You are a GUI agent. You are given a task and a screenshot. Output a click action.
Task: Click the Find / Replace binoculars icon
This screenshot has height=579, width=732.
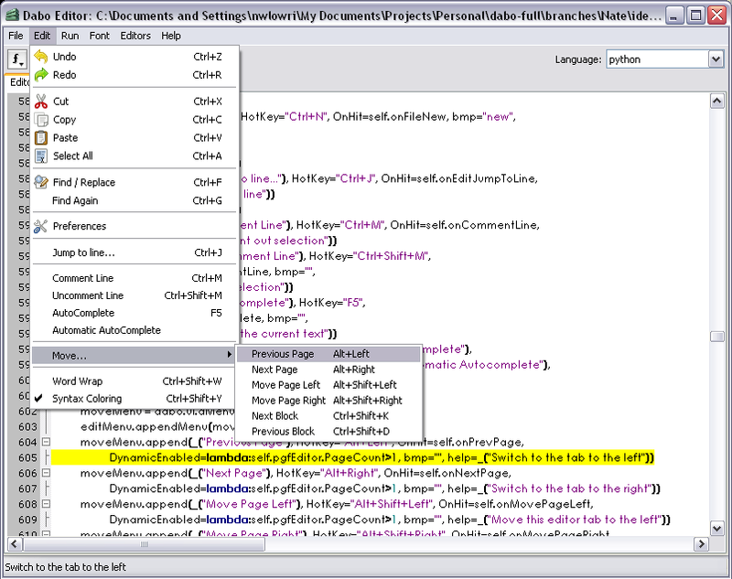tap(40, 182)
